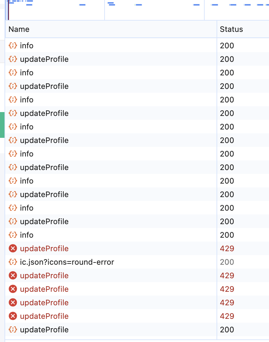
Task: Click JSON icon of bottom updateProfile request
Action: coord(13,330)
